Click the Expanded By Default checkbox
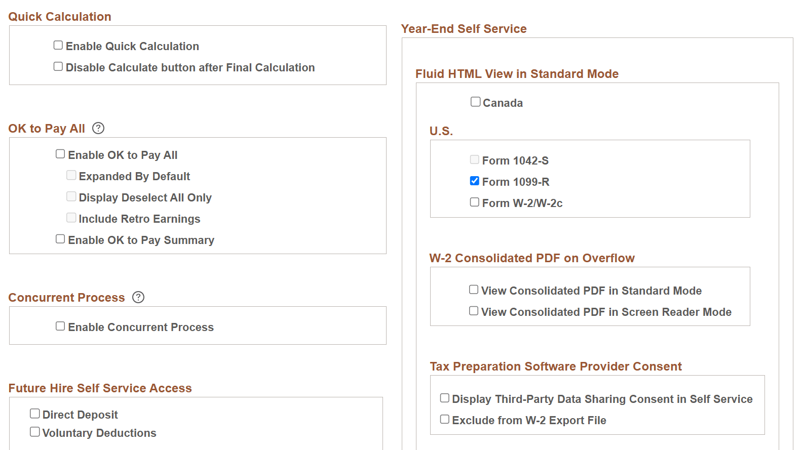 pos(71,175)
